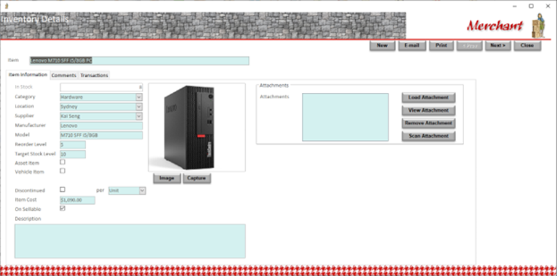Click the Attachments list box

[x=345, y=117]
